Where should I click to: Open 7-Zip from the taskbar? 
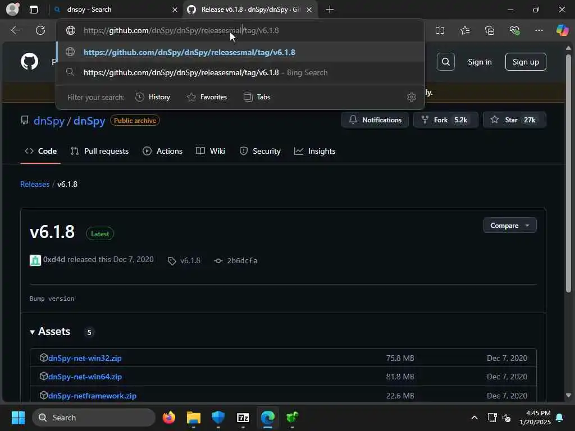tap(243, 417)
